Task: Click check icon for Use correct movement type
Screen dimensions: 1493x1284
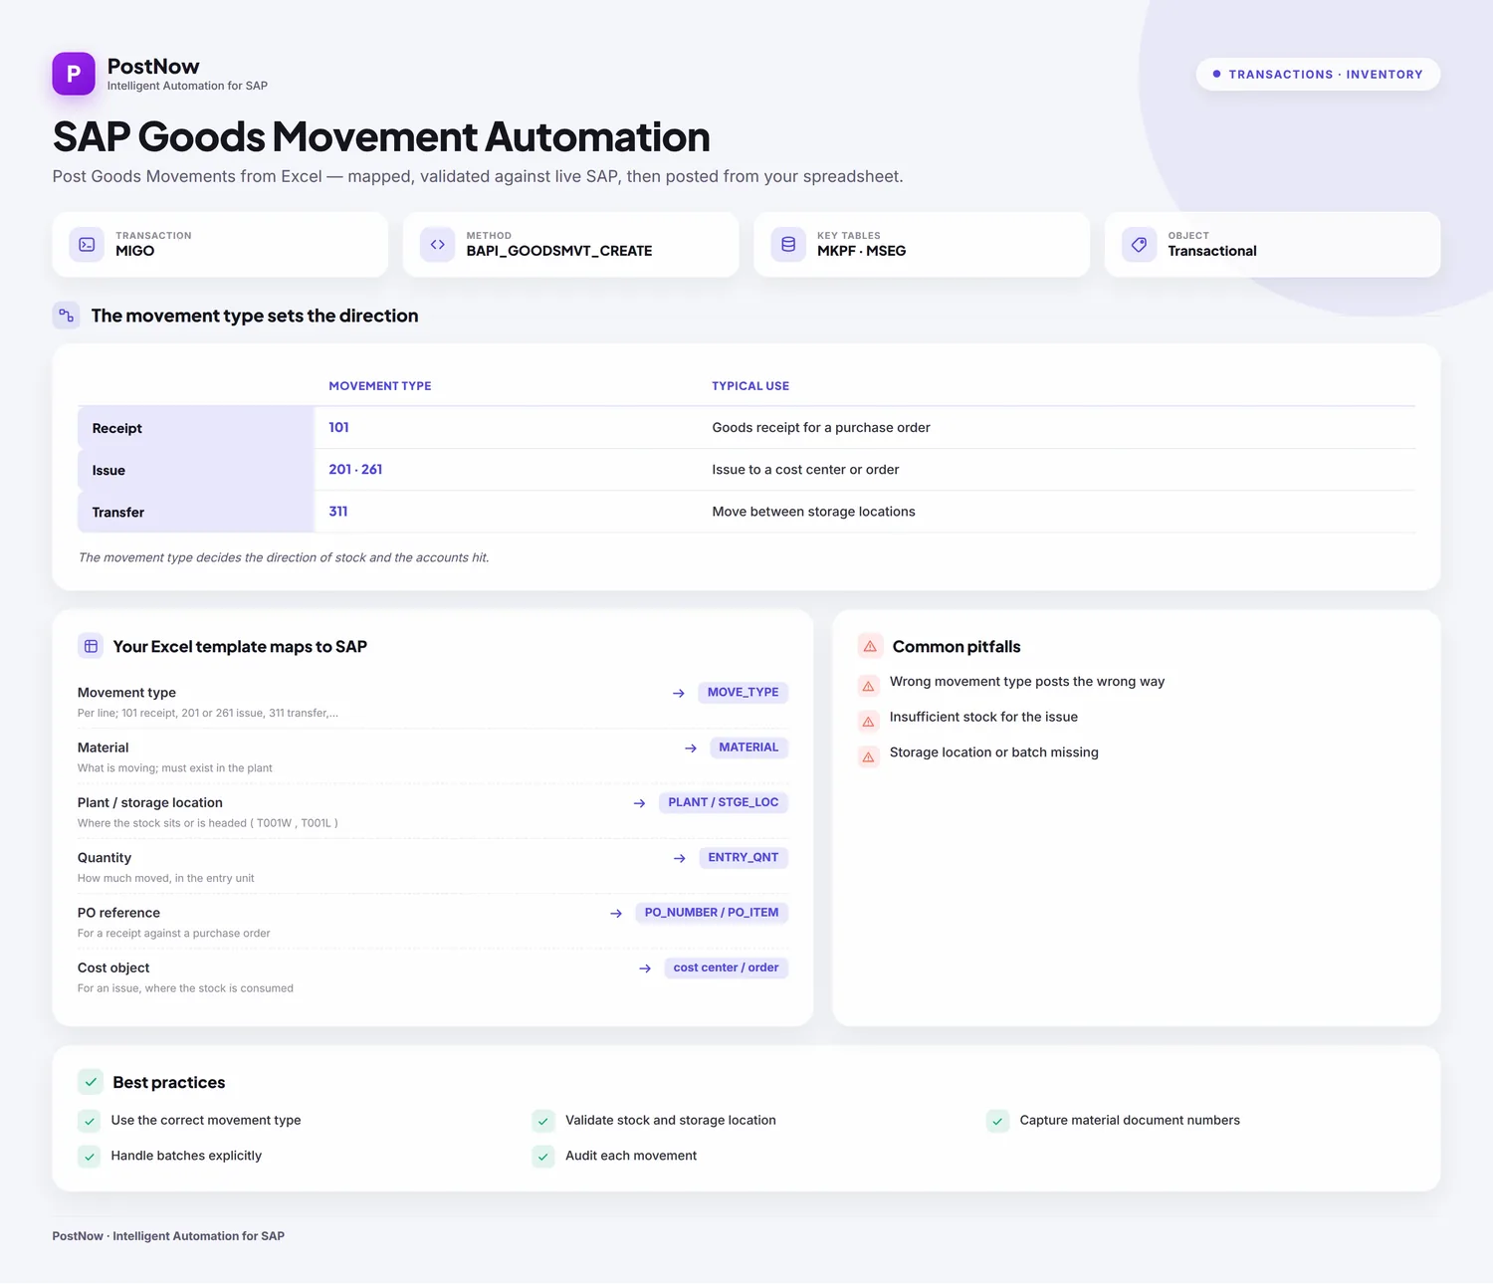Action: tap(90, 1121)
